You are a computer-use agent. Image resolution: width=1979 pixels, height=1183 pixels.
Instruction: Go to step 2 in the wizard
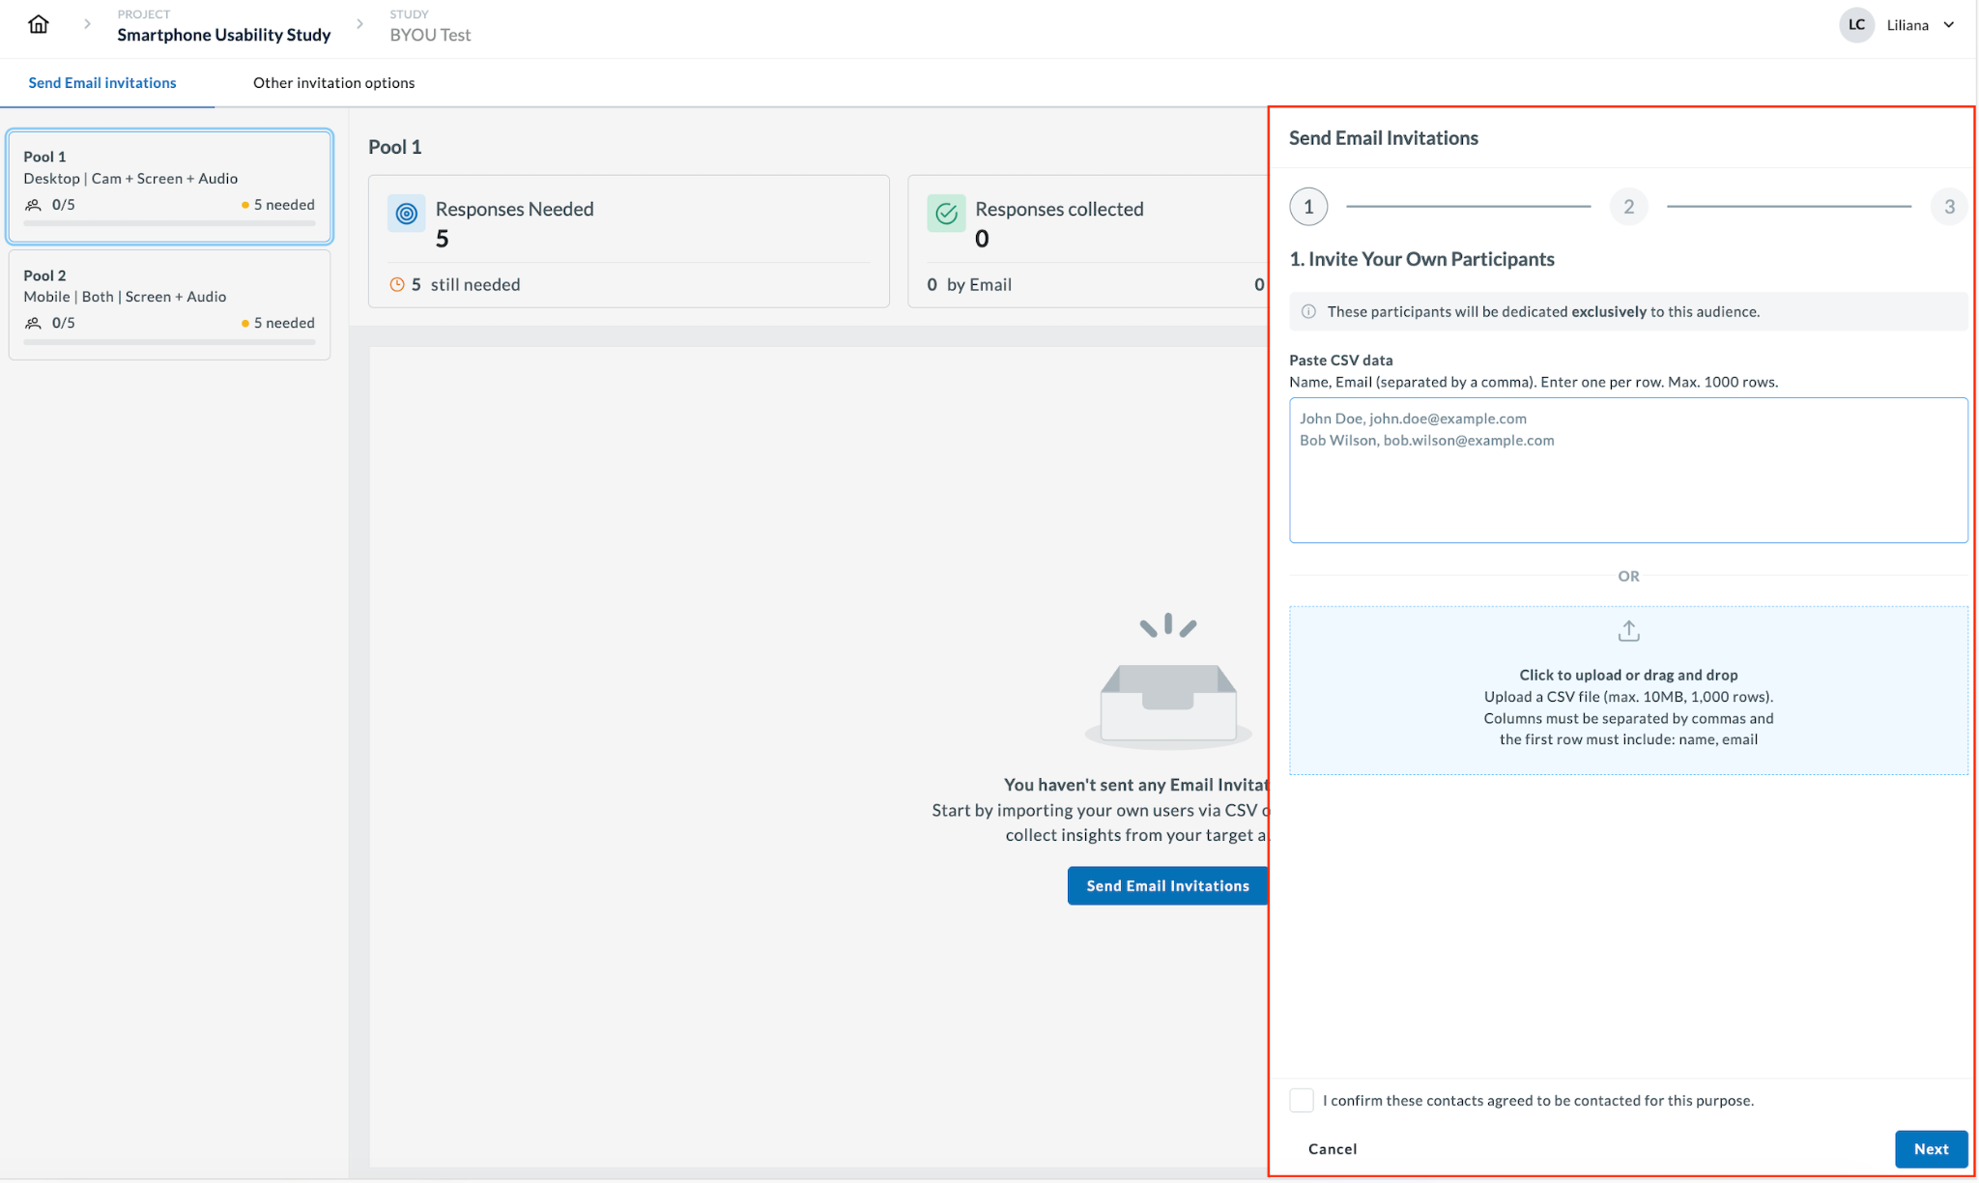(x=1628, y=207)
